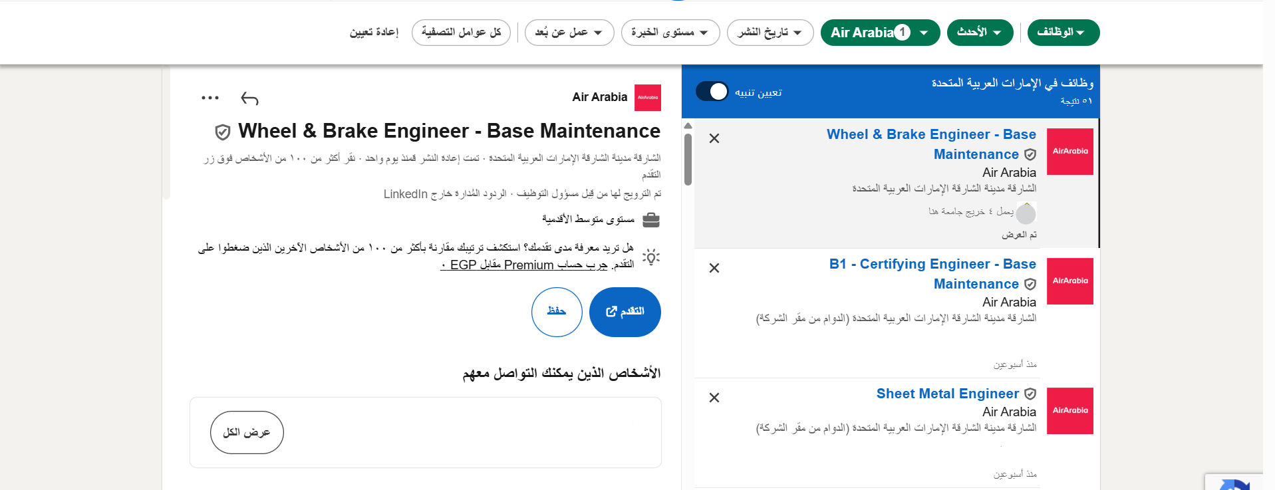This screenshot has width=1275, height=490.
Task: Open the عمل عن بُعد remote filter dropdown
Action: pos(569,33)
